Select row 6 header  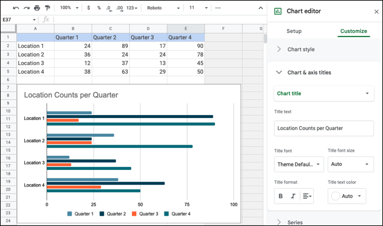click(8, 80)
